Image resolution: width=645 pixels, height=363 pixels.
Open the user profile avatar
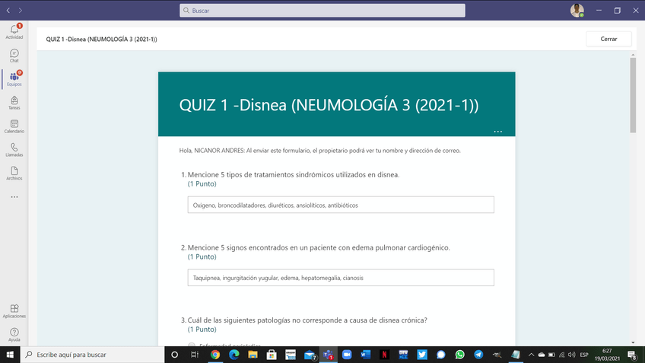[577, 11]
